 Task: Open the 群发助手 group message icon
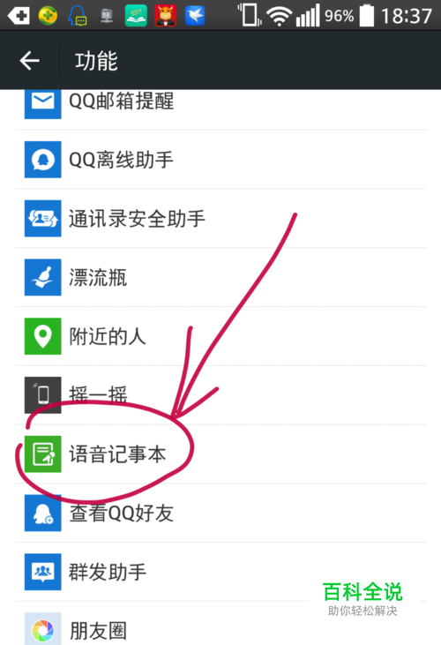point(42,572)
